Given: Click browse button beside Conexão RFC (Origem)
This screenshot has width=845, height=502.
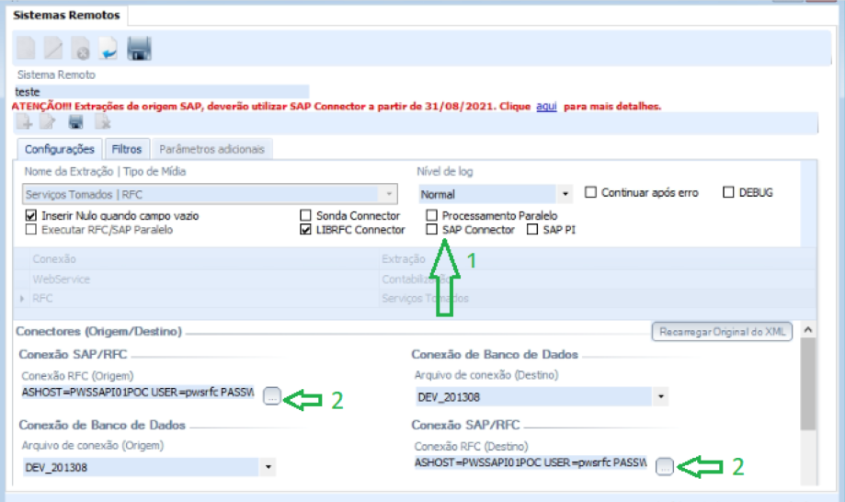Looking at the screenshot, I should point(272,395).
